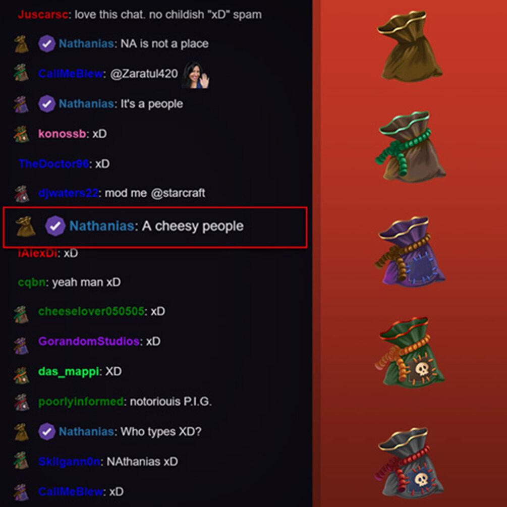
Task: Click verified badge beside highlighted Nathanias message
Action: click(55, 226)
